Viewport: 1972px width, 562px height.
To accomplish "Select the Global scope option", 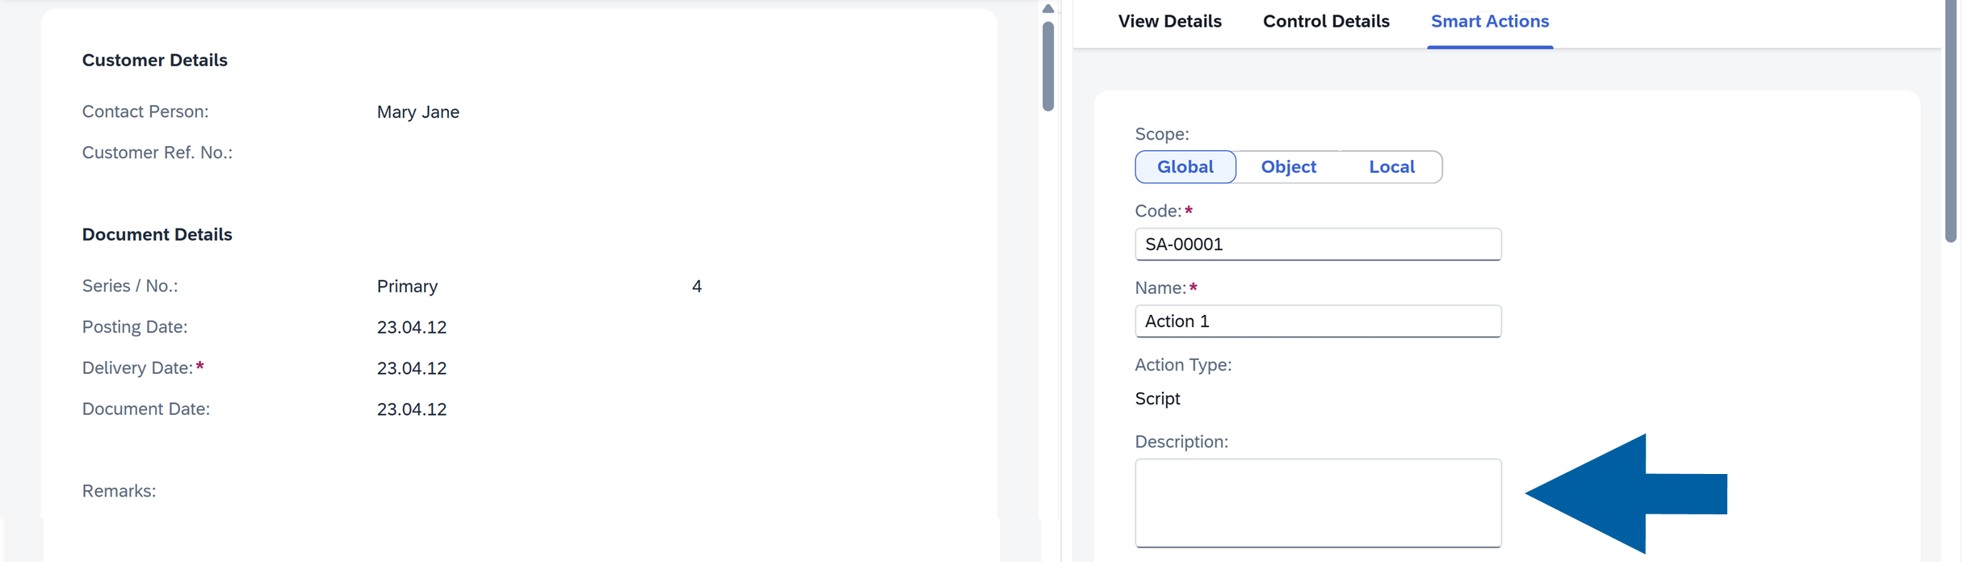I will point(1185,167).
